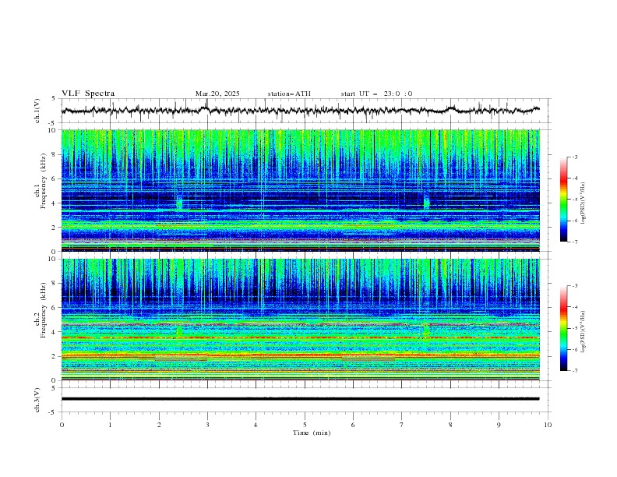Click the "ch.3(V)" axis label
Viewport: 617px width, 477px height.
point(37,400)
